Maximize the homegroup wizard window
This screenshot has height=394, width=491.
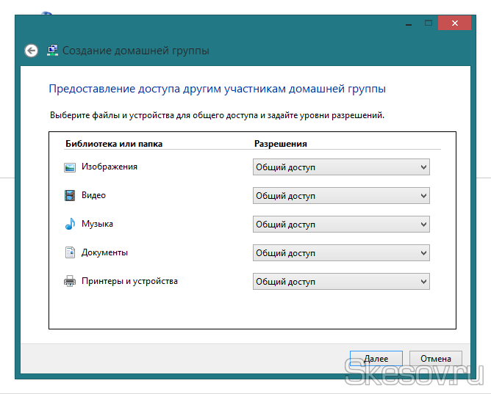click(427, 24)
